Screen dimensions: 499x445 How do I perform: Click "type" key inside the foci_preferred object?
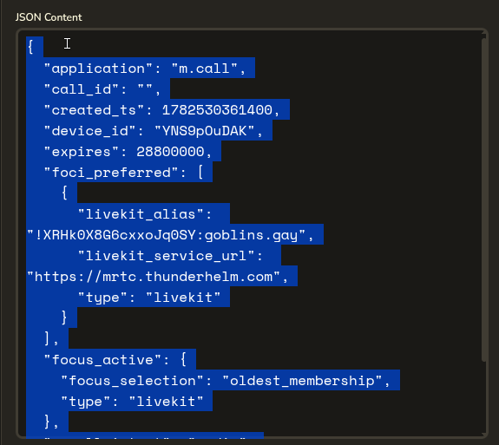click(x=102, y=298)
